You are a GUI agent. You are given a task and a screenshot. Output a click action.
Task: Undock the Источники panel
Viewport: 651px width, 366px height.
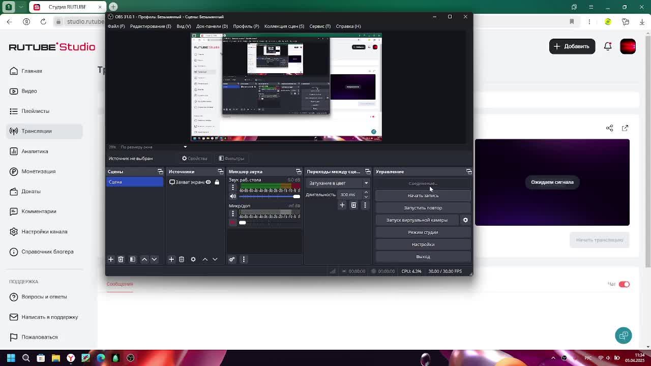[x=220, y=172]
